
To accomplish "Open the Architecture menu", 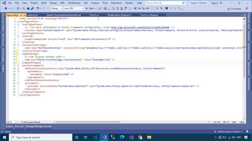I will pyautogui.click(x=74, y=3).
